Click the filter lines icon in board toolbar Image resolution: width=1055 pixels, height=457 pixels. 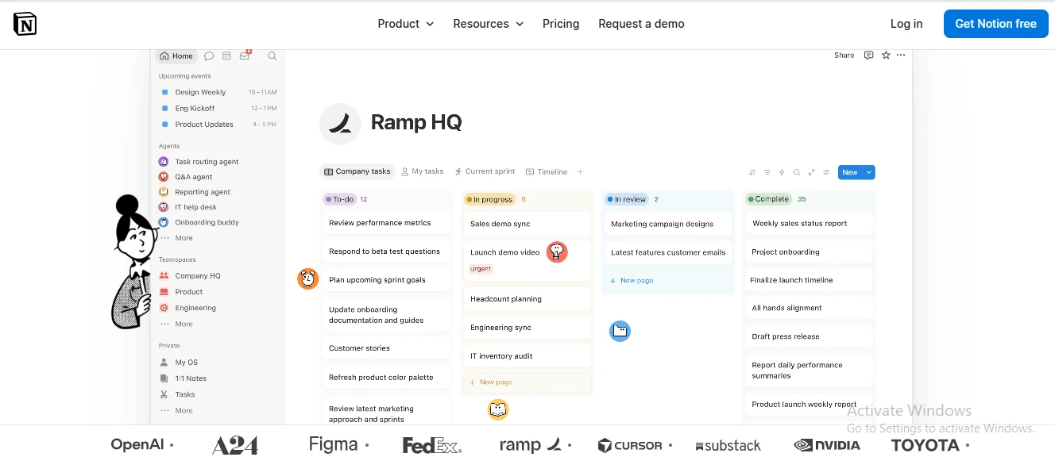[x=767, y=172]
